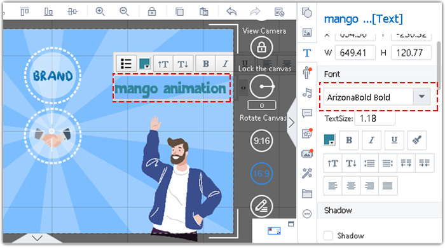This screenshot has width=445, height=248.
Task: Toggle Bold in properties panel
Action: pyautogui.click(x=349, y=140)
